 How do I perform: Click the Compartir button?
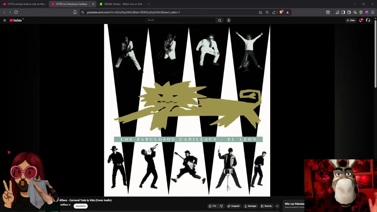click(233, 206)
